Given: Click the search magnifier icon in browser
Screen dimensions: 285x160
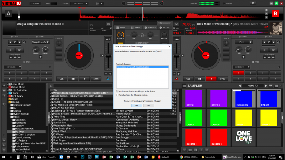Looking at the screenshot, I should [51, 86].
